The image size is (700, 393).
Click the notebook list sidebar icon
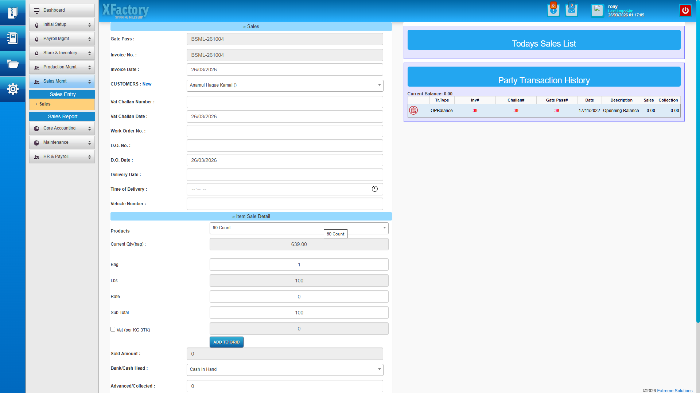(x=13, y=38)
